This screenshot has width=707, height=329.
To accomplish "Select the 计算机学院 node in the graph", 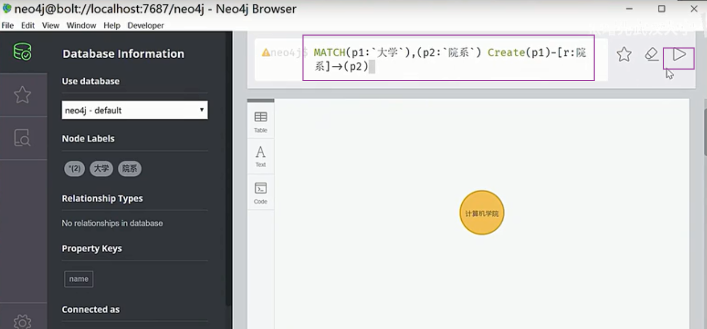I will coord(481,213).
